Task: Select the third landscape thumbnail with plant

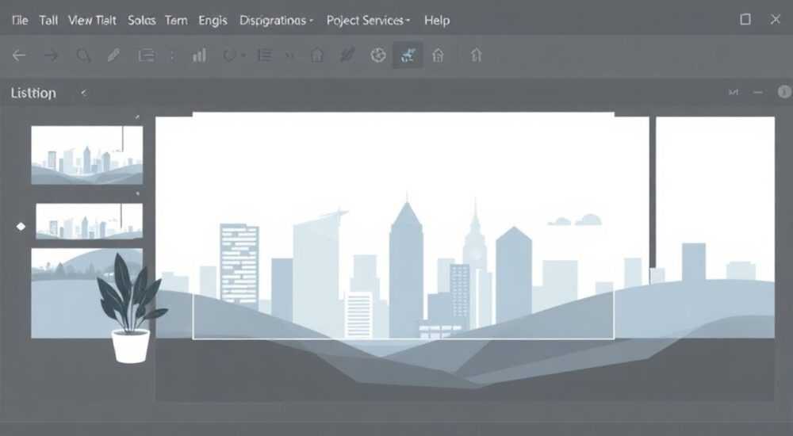Action: (x=87, y=293)
